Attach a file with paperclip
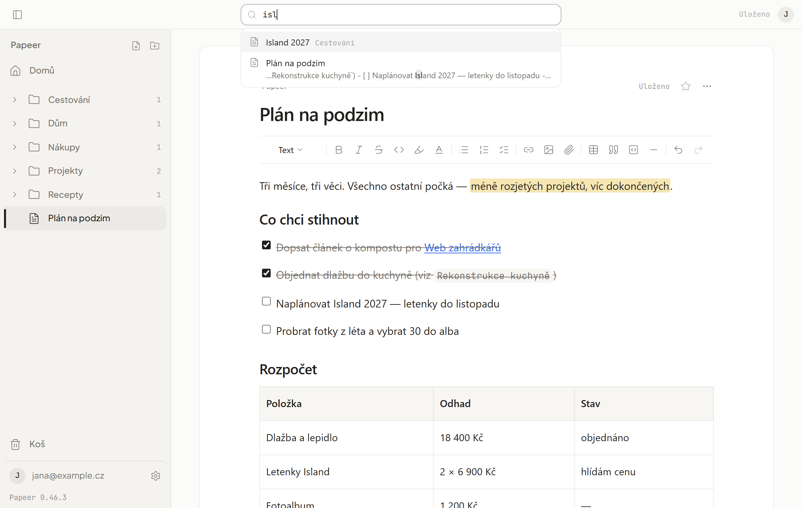This screenshot has width=802, height=508. (x=569, y=150)
